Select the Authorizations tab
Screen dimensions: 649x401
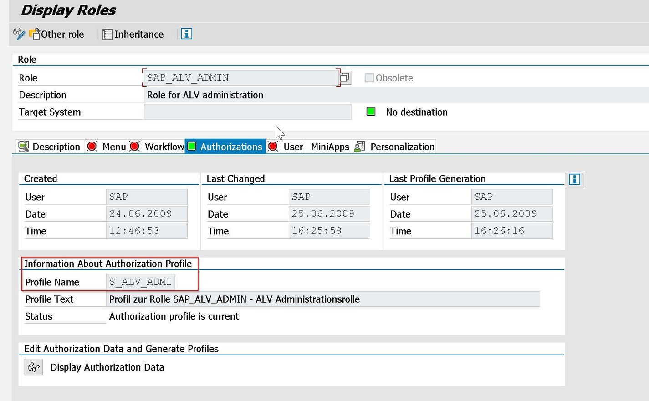[x=231, y=146]
